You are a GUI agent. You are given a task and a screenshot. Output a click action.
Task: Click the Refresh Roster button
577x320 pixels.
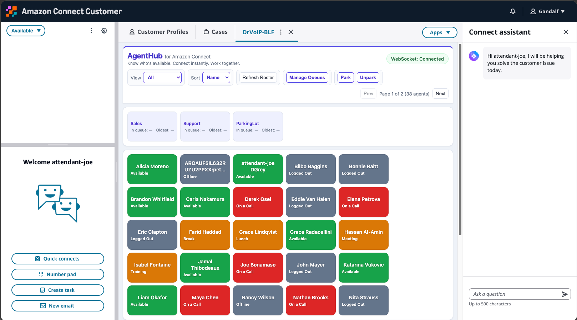click(258, 78)
